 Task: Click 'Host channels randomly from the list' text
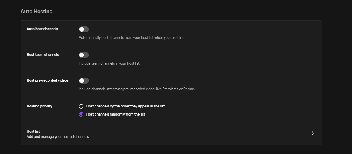[x=116, y=114]
